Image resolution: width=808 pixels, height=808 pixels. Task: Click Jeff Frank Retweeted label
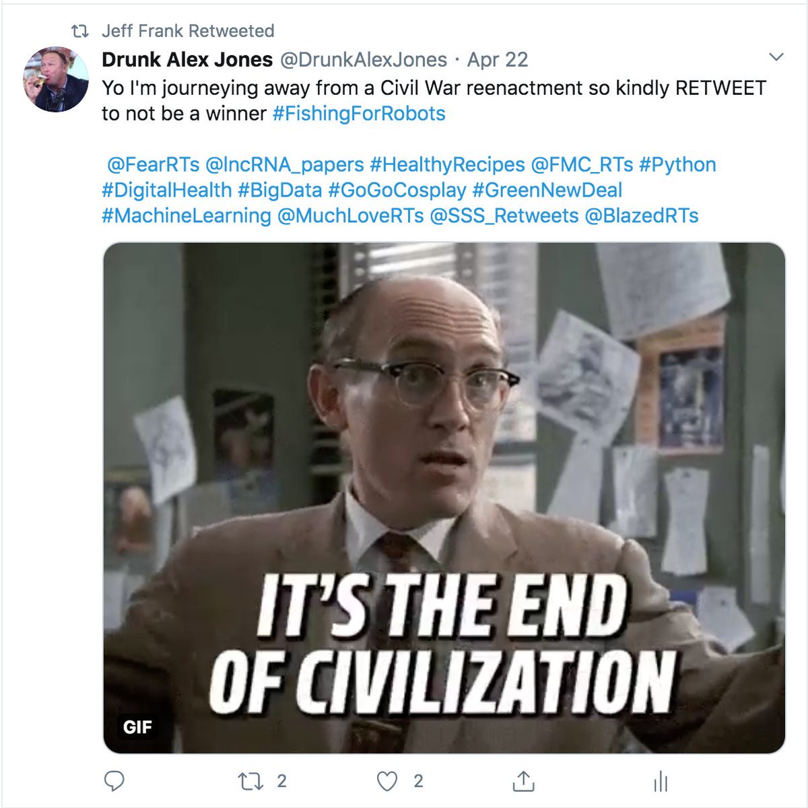coord(188,31)
